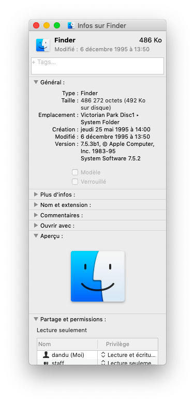Collapse the Général section
Screen dimensions: 195x403
[36, 82]
